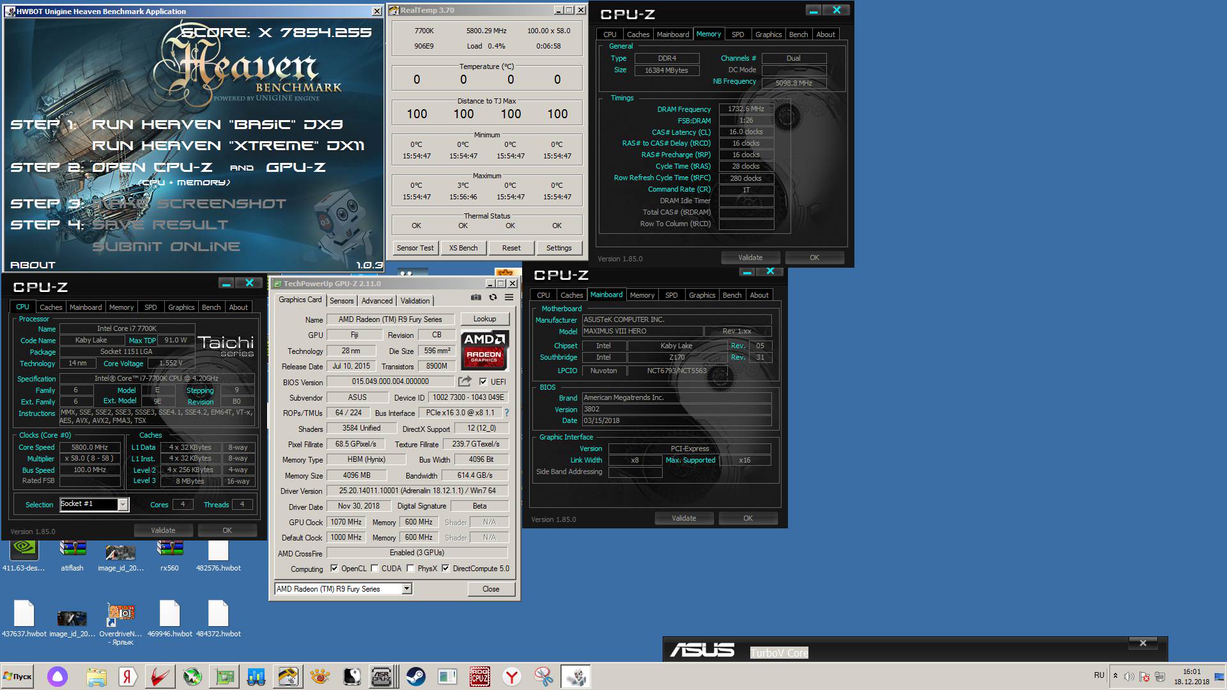Click Validate in the CPU-tab CPU-Z window
Screen dimensions: 1227x690
pos(163,530)
